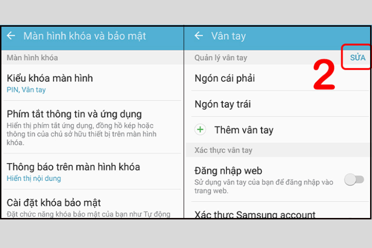The width and height of the screenshot is (372, 248).
Task: Click the blue PIN, Vân tay subtitle
Action: 26,90
